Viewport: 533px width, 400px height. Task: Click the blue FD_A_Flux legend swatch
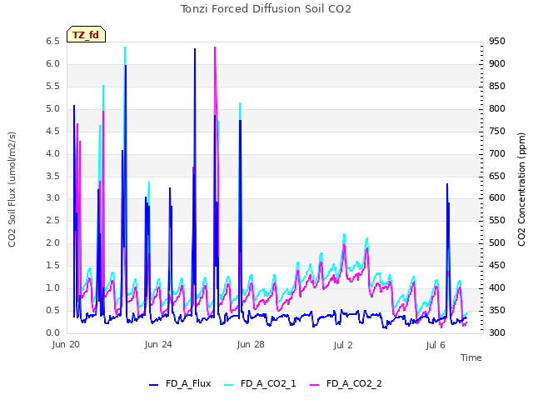(153, 385)
